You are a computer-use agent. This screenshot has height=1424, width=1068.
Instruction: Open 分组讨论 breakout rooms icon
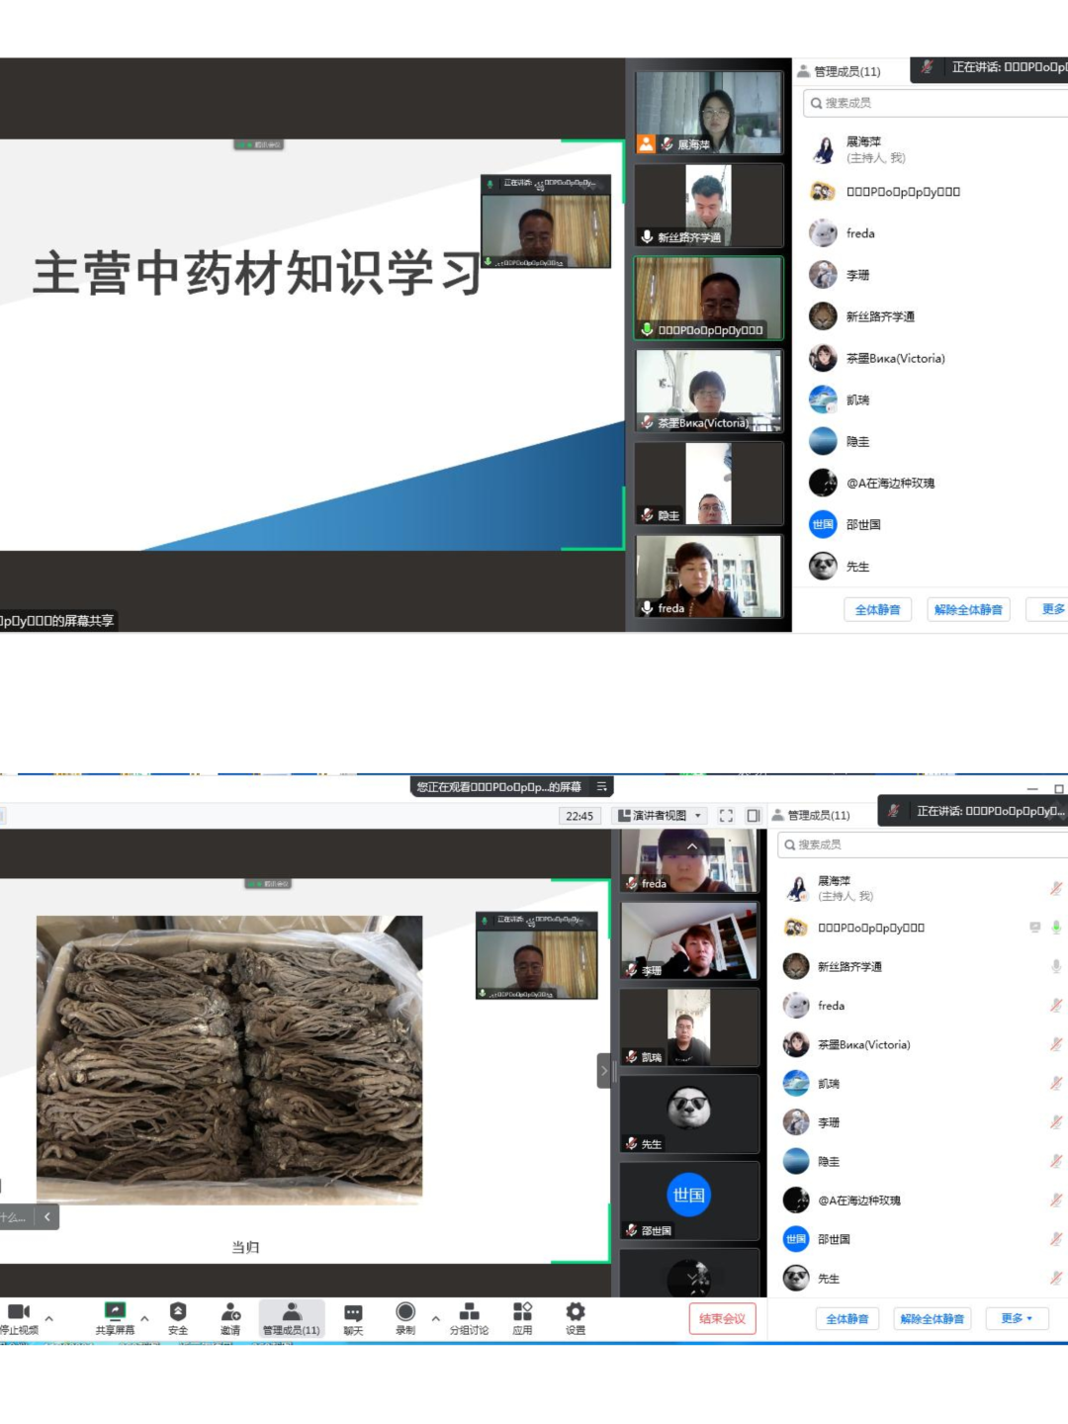pyautogui.click(x=470, y=1313)
